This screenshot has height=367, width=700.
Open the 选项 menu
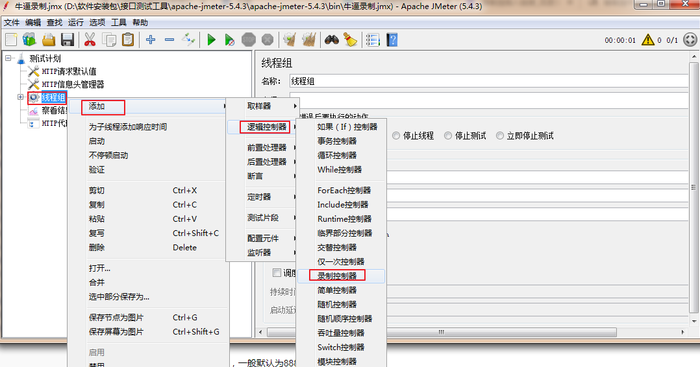pos(97,22)
